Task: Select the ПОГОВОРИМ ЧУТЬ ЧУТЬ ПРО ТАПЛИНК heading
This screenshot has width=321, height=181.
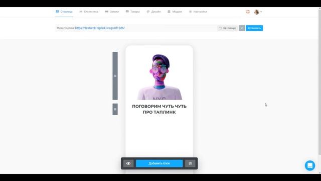Action: [159, 109]
